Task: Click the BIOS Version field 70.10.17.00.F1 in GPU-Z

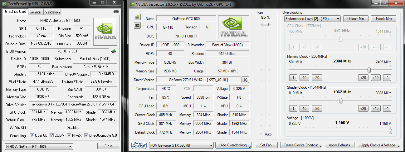Action: pos(69,51)
